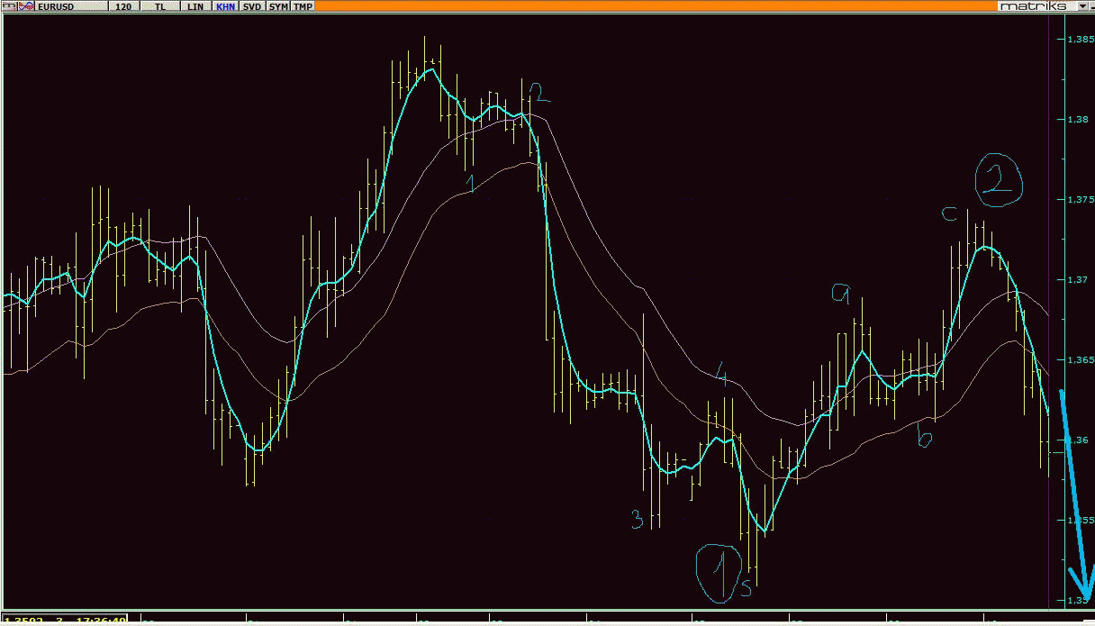Viewport: 1095px width, 626px height.
Task: Click the handwritten 'c' wave label
Action: [x=949, y=214]
